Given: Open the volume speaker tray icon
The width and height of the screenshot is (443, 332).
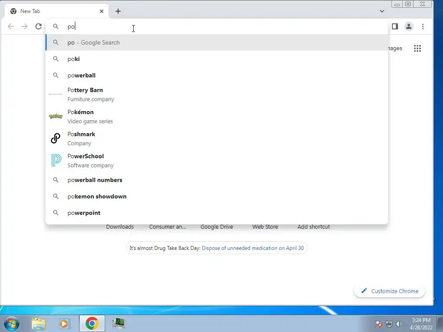Looking at the screenshot, I should pyautogui.click(x=399, y=324).
